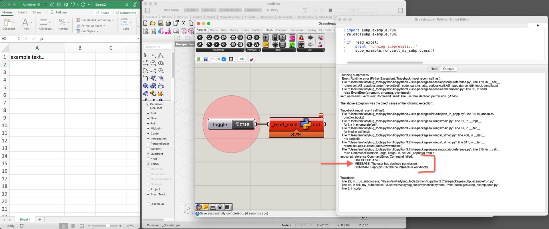Screen dimensions: 549x229
Task: Click the Grasshopper preview eye icon
Action: pyautogui.click(x=242, y=59)
